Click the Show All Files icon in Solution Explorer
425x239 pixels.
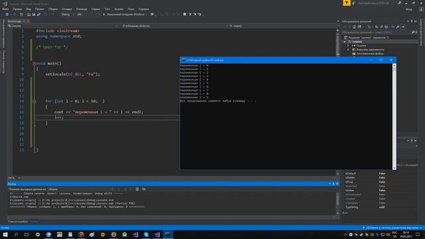[x=386, y=27]
